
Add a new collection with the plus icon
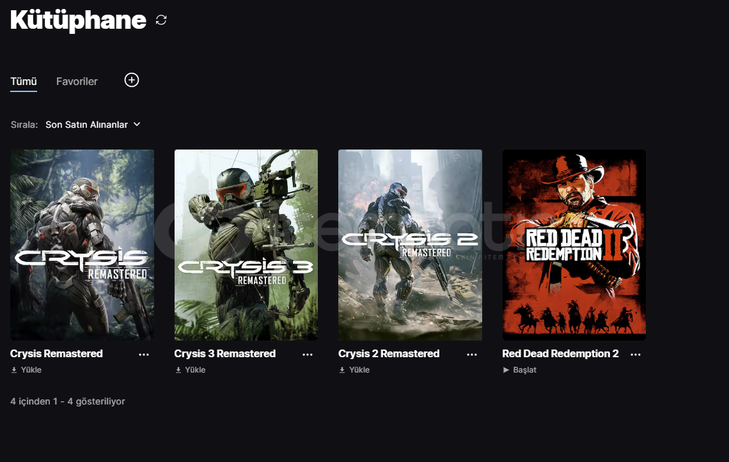click(x=132, y=80)
